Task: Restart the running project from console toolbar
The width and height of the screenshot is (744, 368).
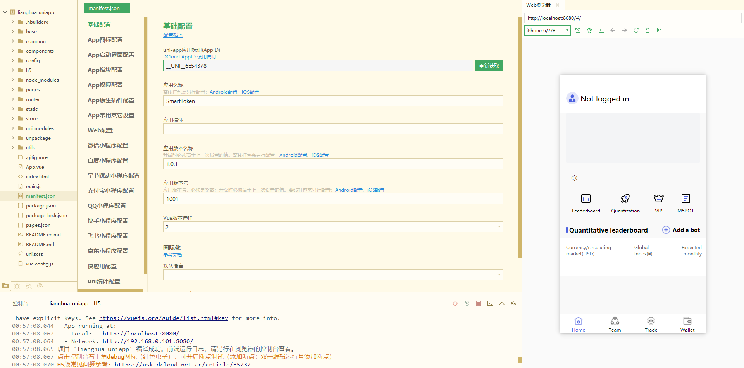Action: tap(467, 303)
